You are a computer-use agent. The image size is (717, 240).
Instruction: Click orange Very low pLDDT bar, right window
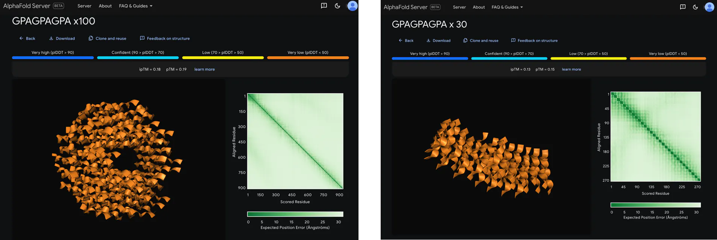[668, 58]
